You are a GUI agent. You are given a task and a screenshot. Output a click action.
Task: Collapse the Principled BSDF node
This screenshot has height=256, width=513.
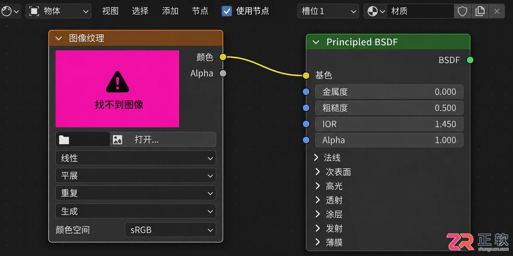point(316,42)
